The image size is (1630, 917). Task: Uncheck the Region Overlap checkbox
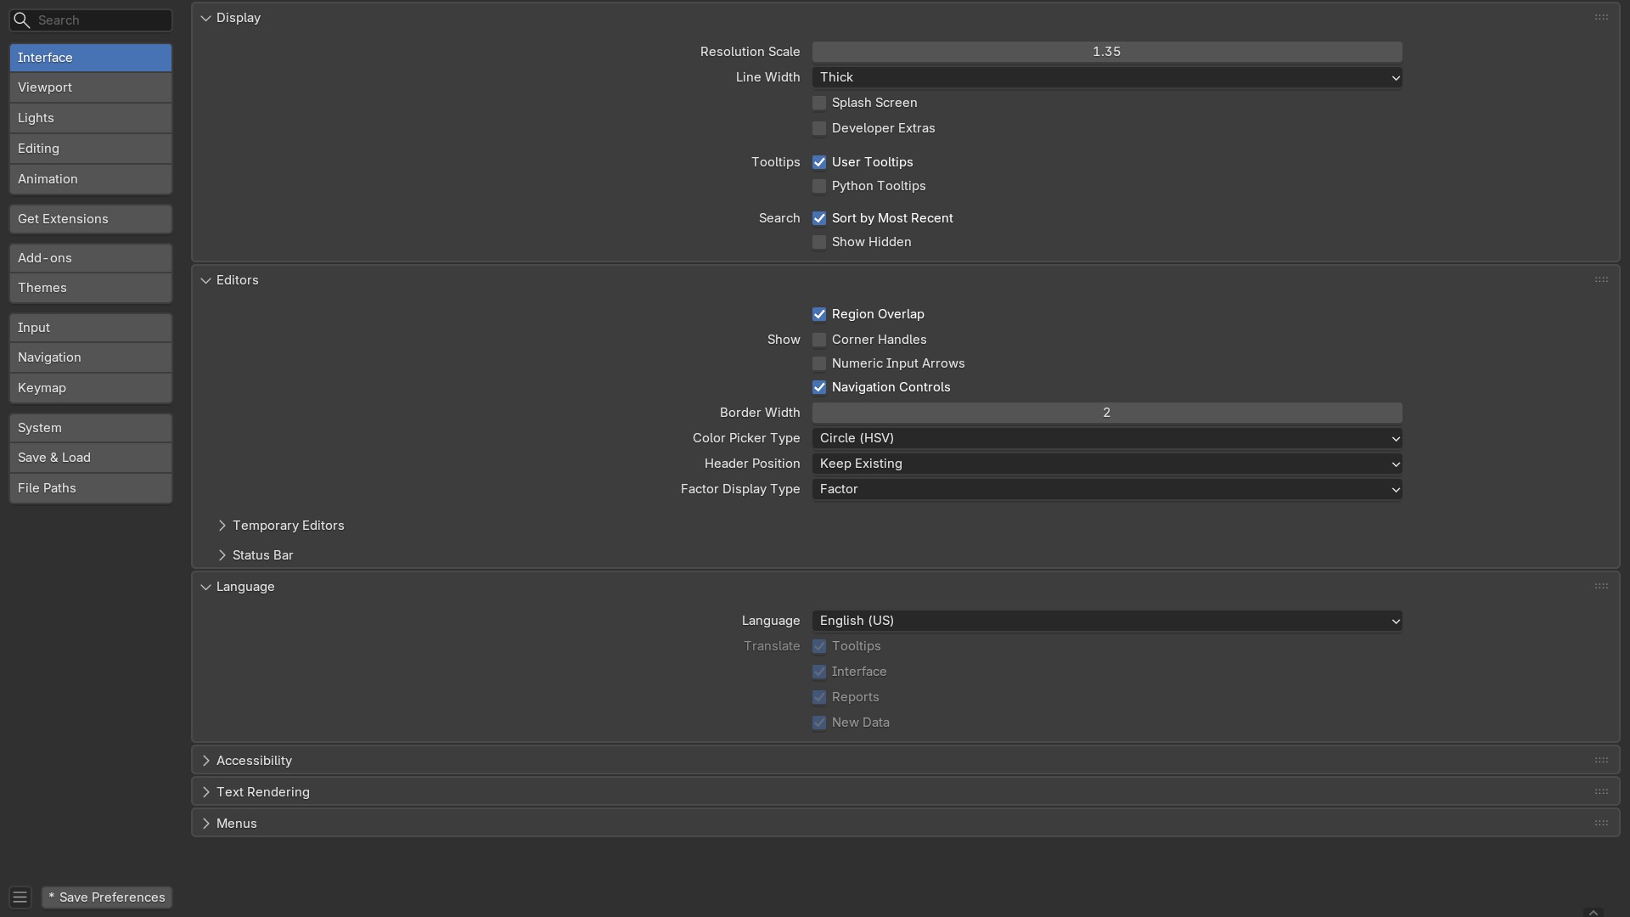819,314
